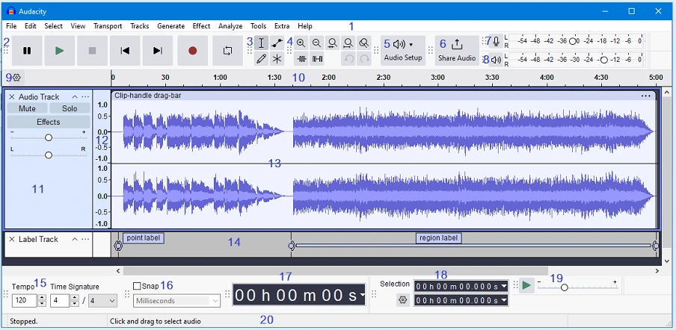Screen dimensions: 676x330
Task: Open the Generate menu
Action: [x=170, y=26]
